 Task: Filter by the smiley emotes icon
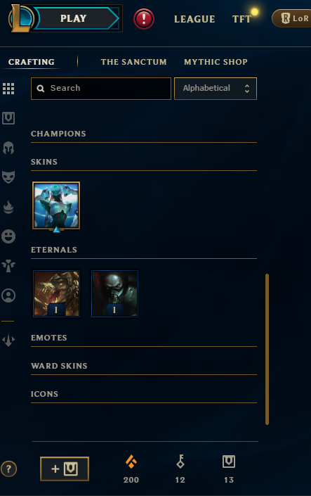click(8, 236)
